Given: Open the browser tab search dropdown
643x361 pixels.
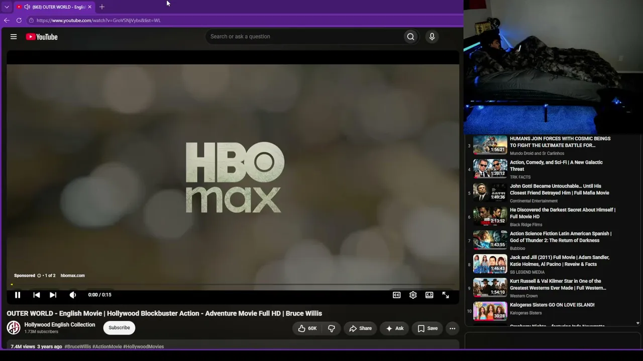Looking at the screenshot, I should [7, 7].
